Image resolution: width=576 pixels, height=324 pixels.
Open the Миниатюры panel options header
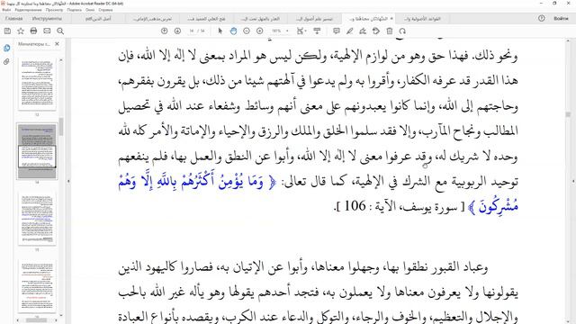point(34,44)
